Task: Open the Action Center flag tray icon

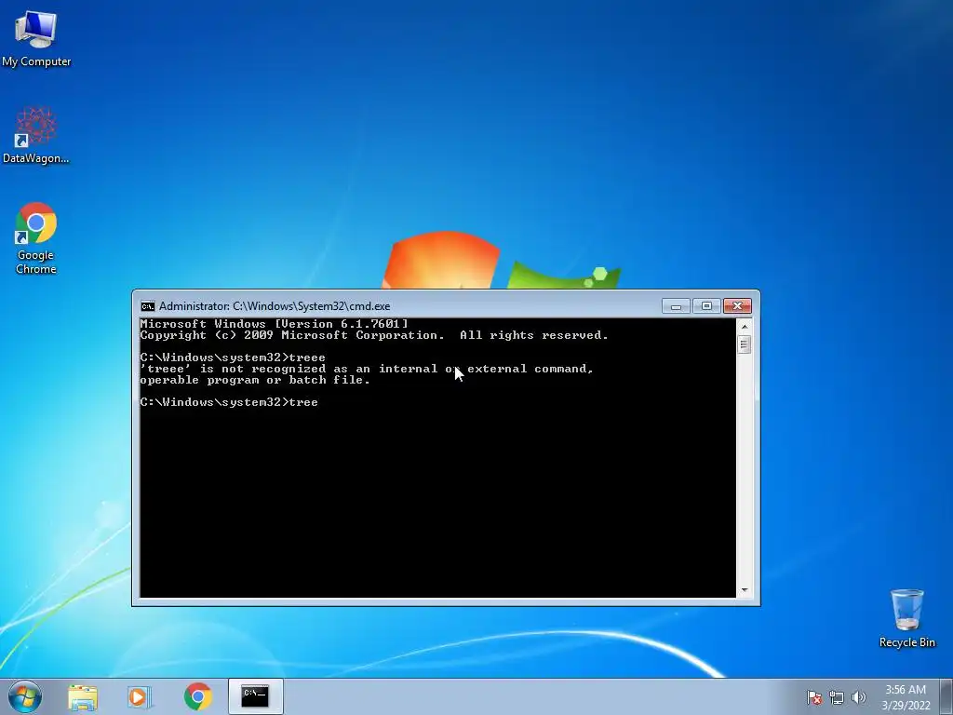Action: pyautogui.click(x=814, y=697)
